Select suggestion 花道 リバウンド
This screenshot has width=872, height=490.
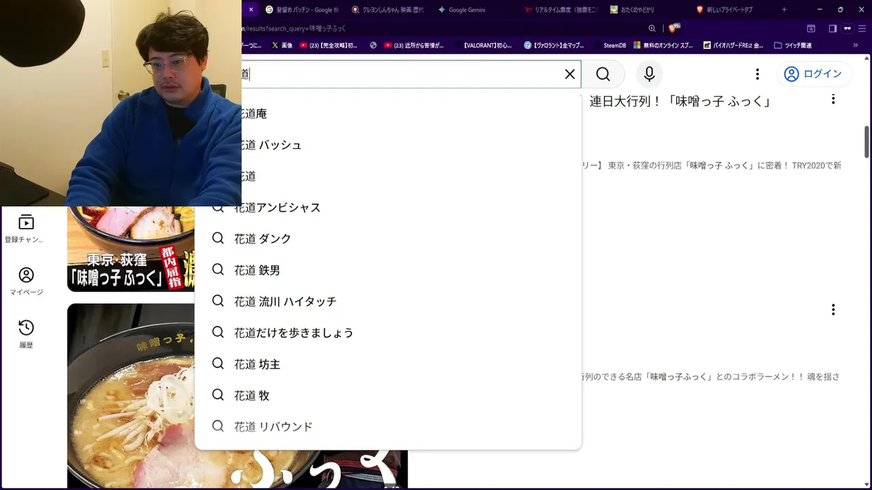[x=388, y=427]
